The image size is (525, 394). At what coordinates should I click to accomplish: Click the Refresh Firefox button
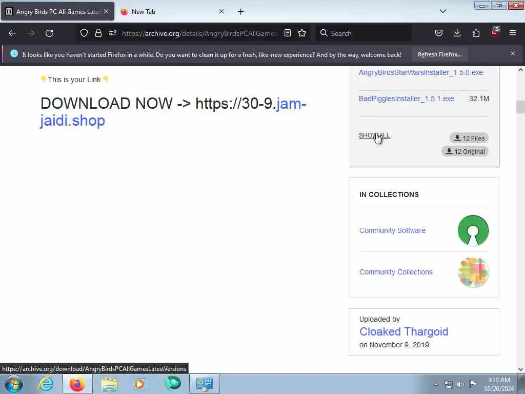[x=439, y=54]
